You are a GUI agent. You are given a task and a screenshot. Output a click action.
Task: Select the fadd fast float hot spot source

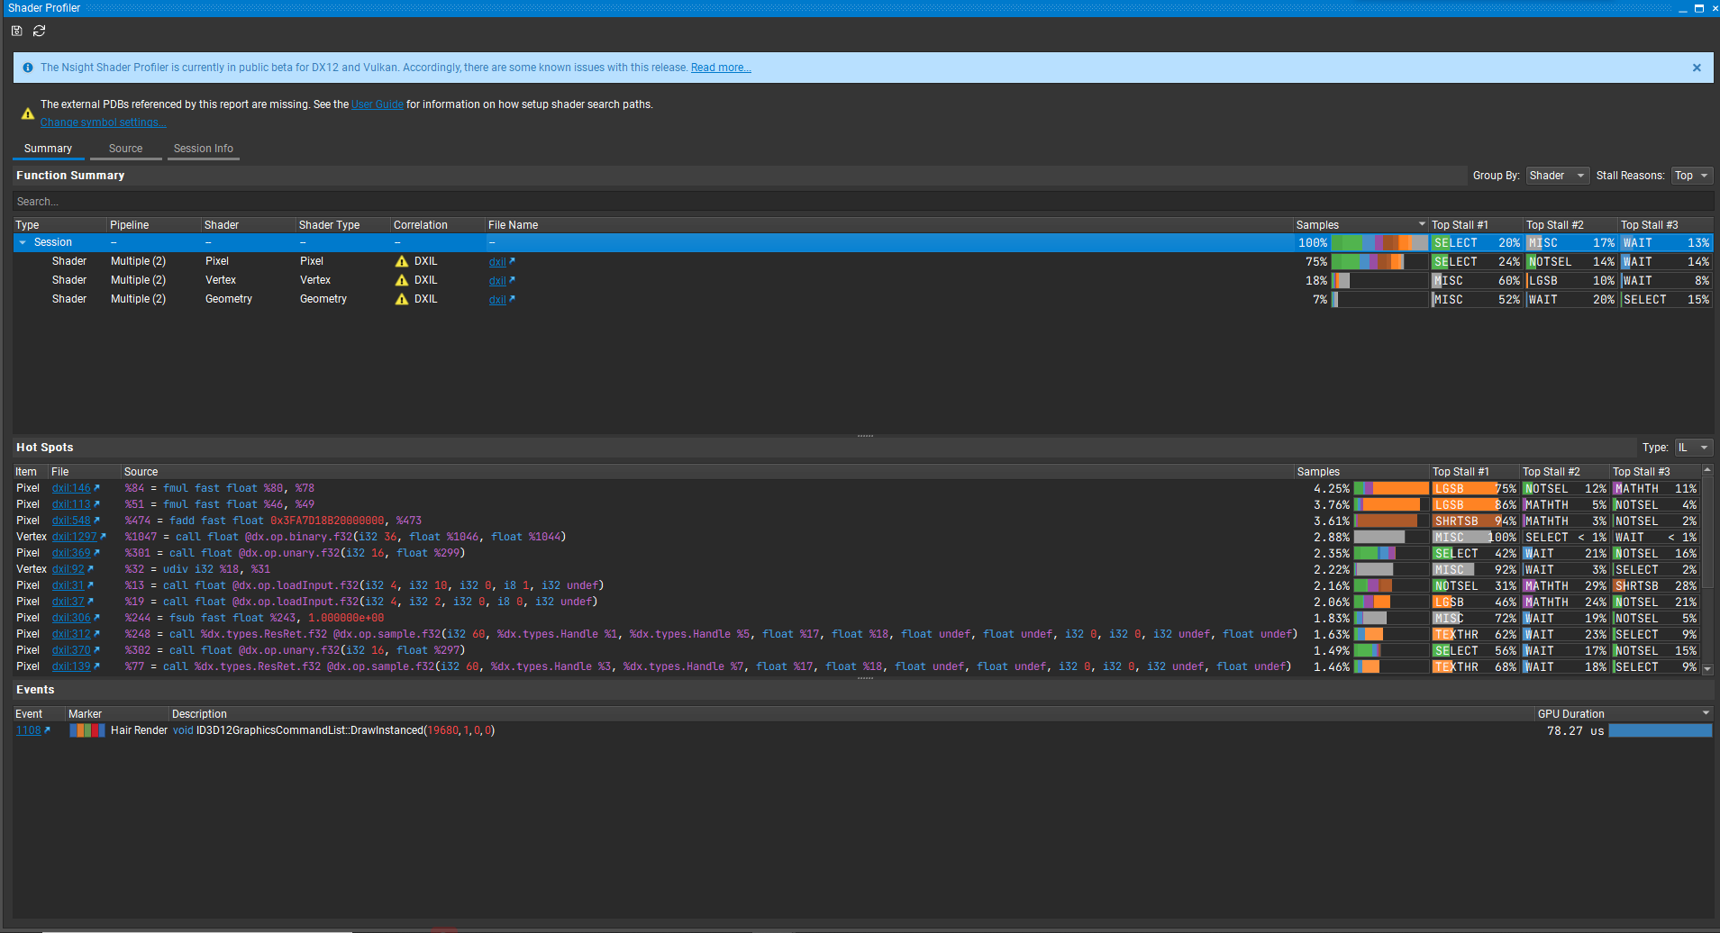(273, 521)
